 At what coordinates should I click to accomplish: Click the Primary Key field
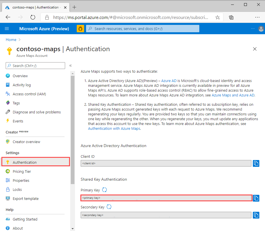point(166,198)
